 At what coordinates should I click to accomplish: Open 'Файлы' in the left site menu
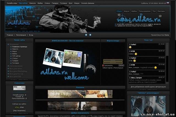(x=15, y=54)
